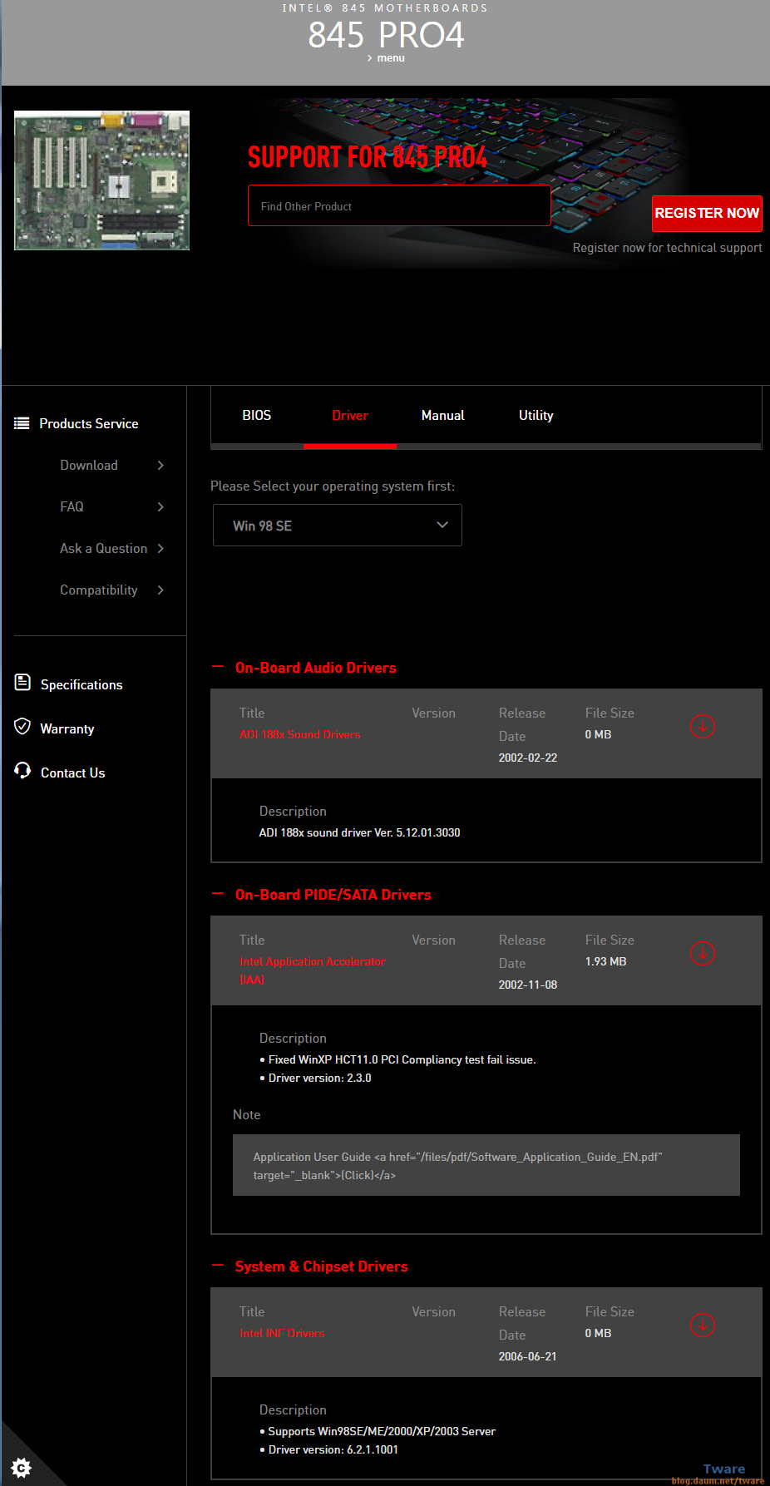Open the Products Service menu

[89, 423]
